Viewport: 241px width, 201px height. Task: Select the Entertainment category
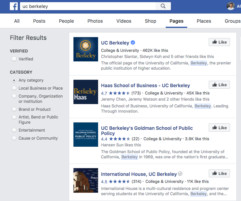[x=14, y=130]
